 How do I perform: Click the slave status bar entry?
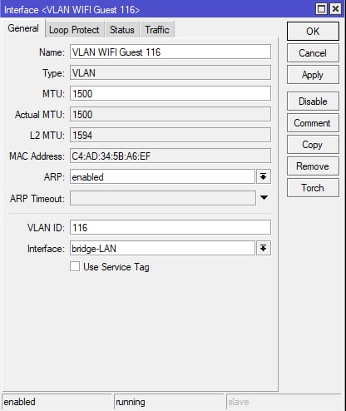(284, 402)
